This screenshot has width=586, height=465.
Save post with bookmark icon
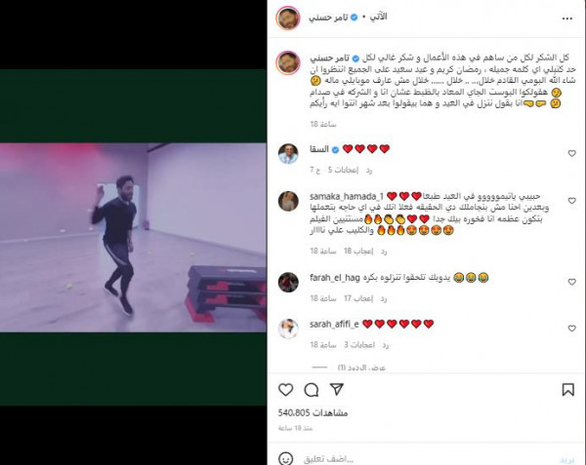point(568,390)
